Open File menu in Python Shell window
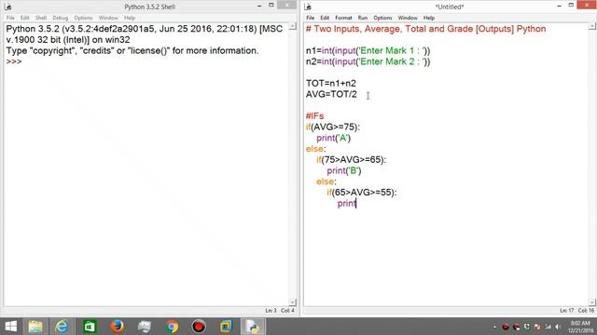This screenshot has height=335, width=597. 10,18
